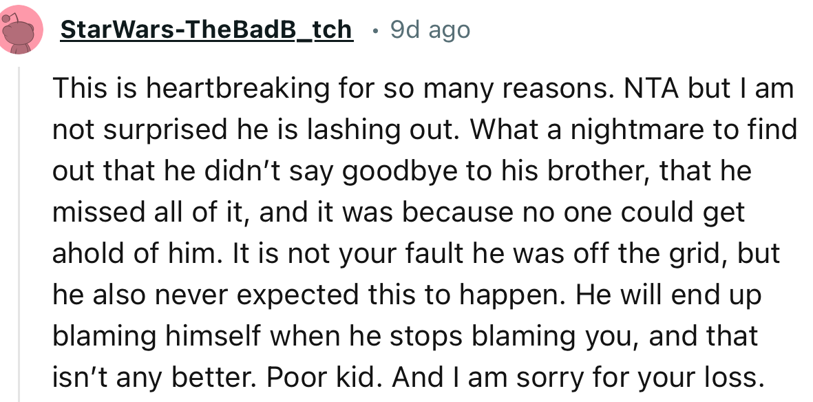The width and height of the screenshot is (813, 402).
Task: Click the dot separator beside the username
Action: pos(374,31)
